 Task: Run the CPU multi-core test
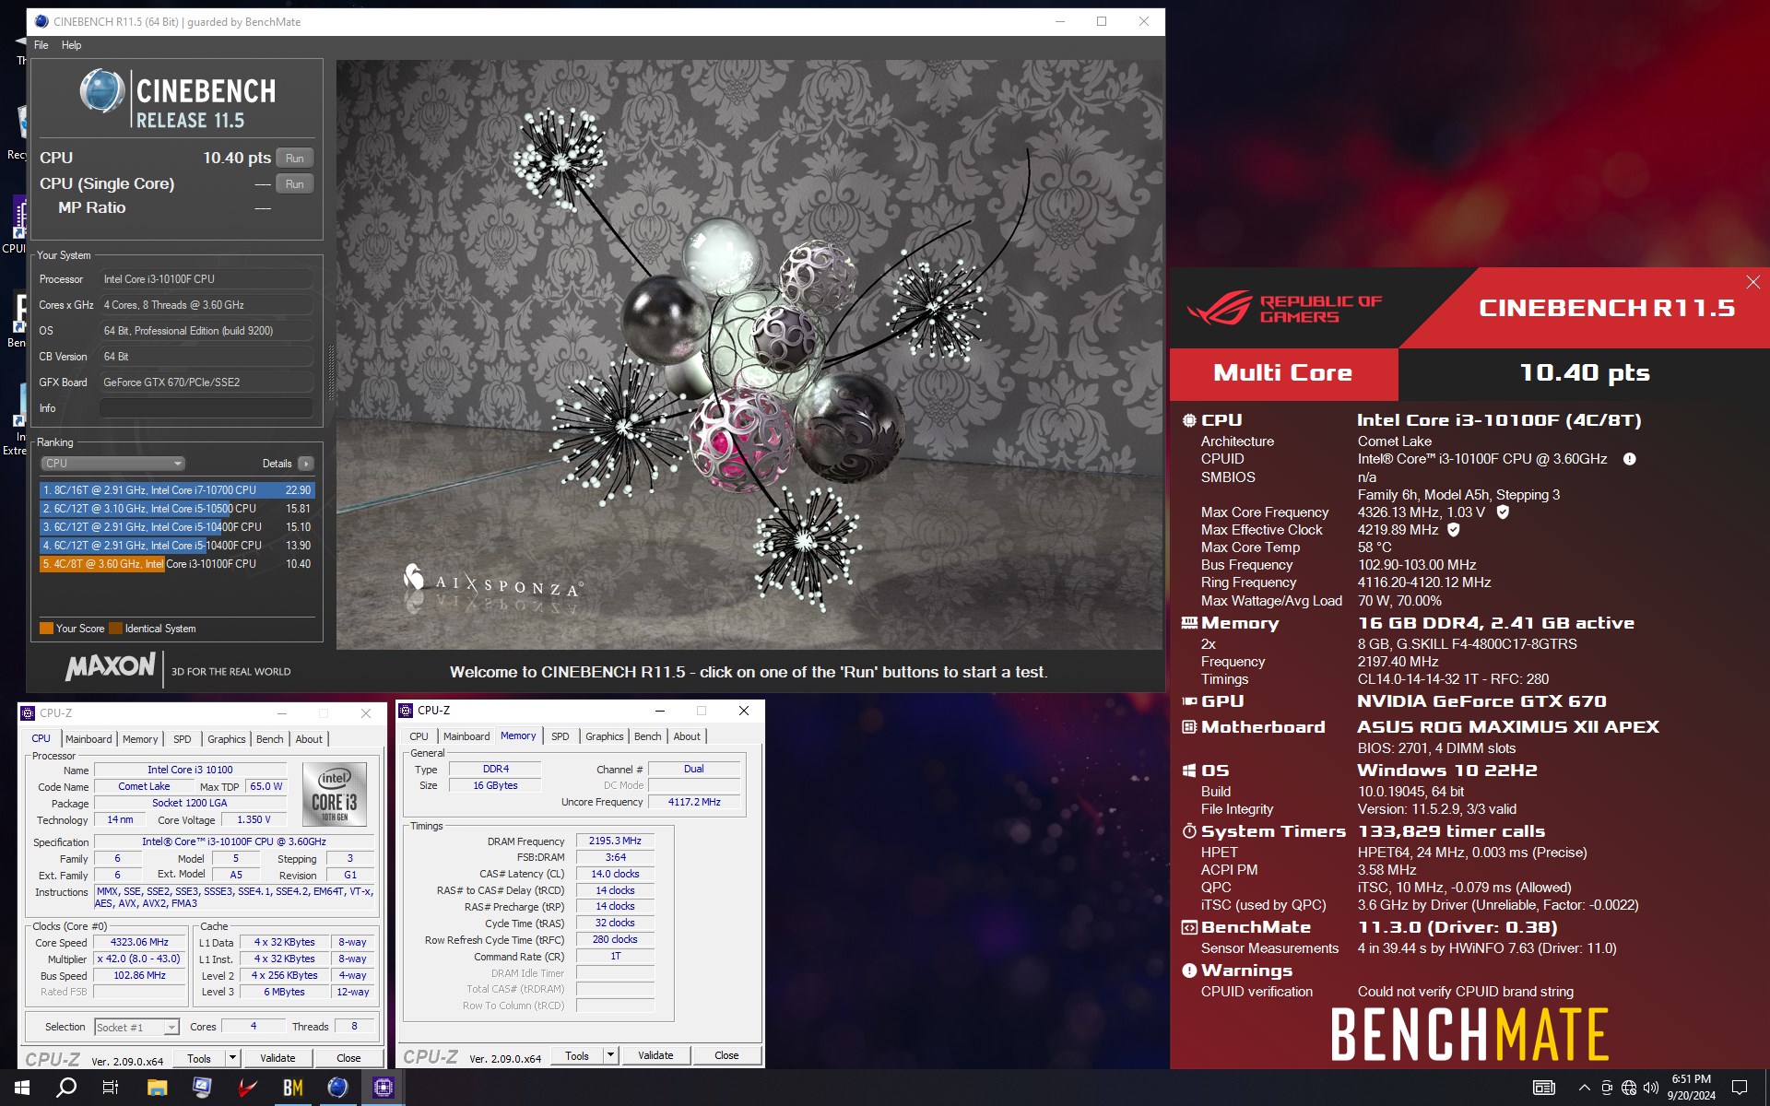click(x=294, y=159)
